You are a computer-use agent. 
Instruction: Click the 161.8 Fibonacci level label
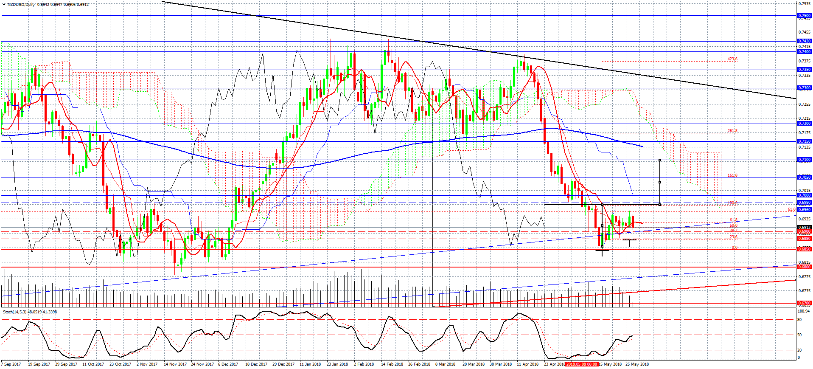(732, 175)
